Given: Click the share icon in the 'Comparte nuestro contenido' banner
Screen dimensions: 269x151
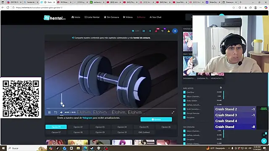Looking at the screenshot, I should [x=73, y=38].
